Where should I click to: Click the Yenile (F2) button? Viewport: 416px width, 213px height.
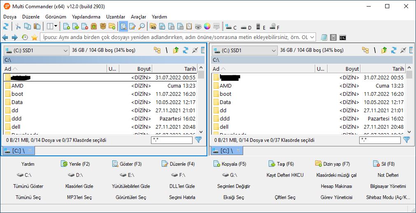coord(76,164)
